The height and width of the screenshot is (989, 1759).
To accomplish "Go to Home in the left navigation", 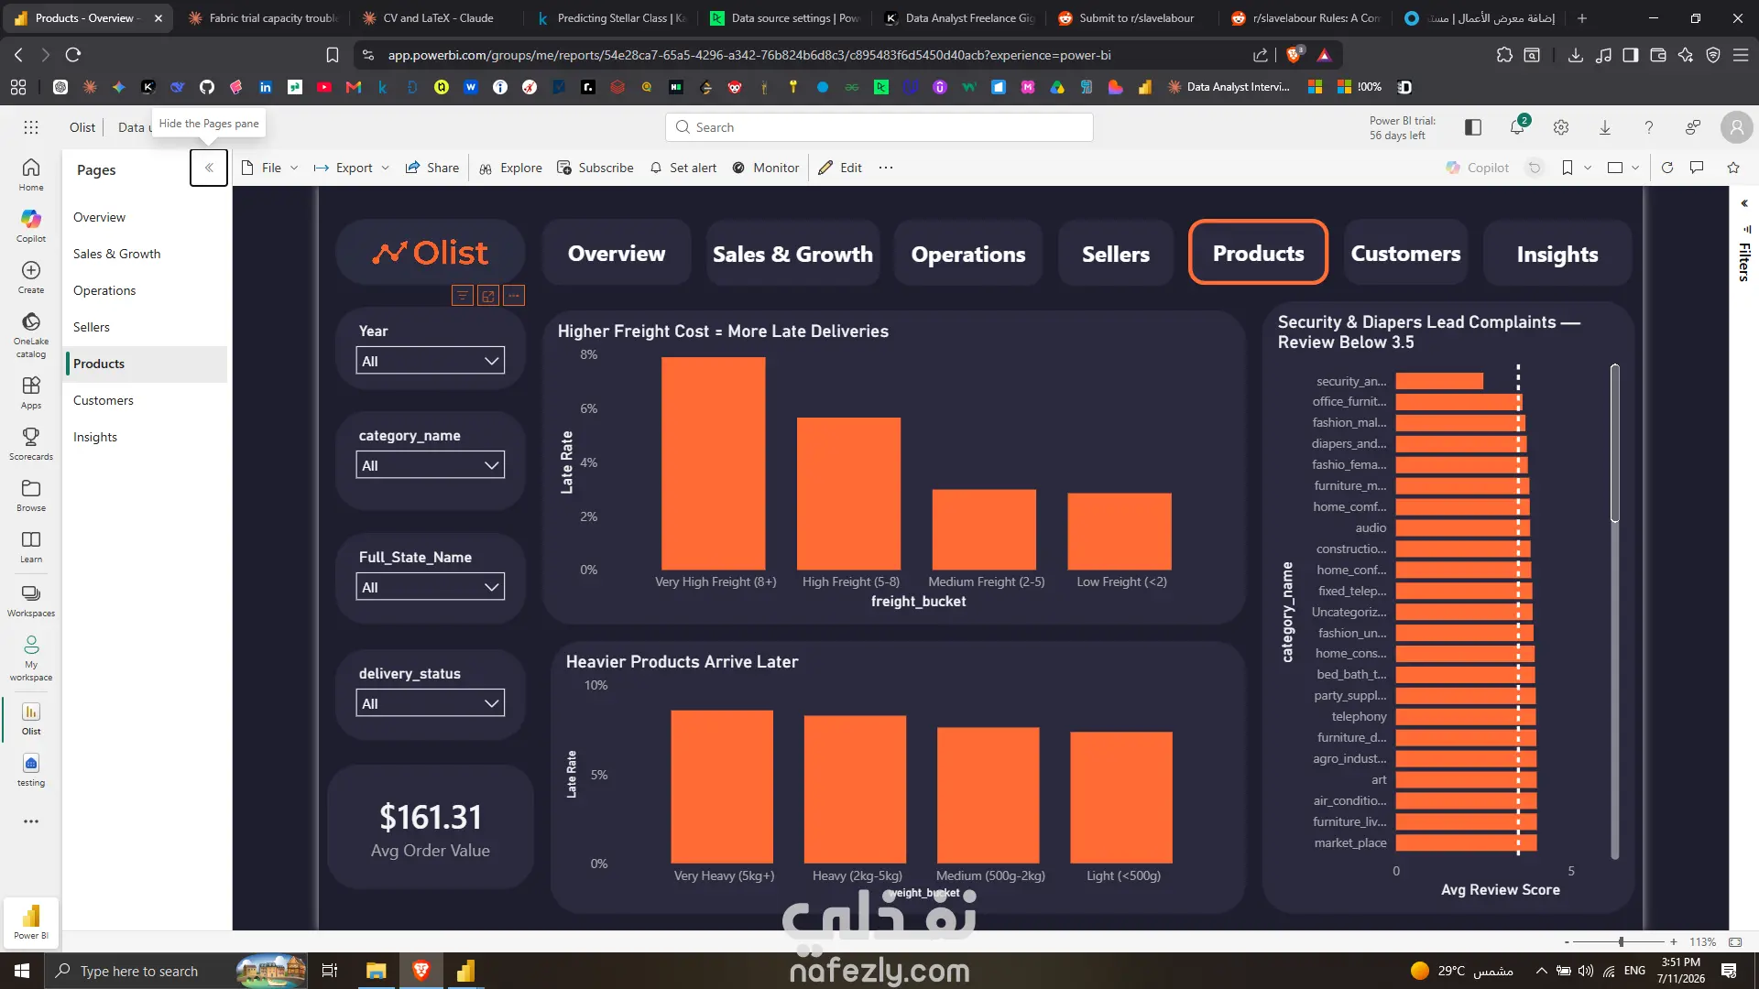I will (x=31, y=174).
